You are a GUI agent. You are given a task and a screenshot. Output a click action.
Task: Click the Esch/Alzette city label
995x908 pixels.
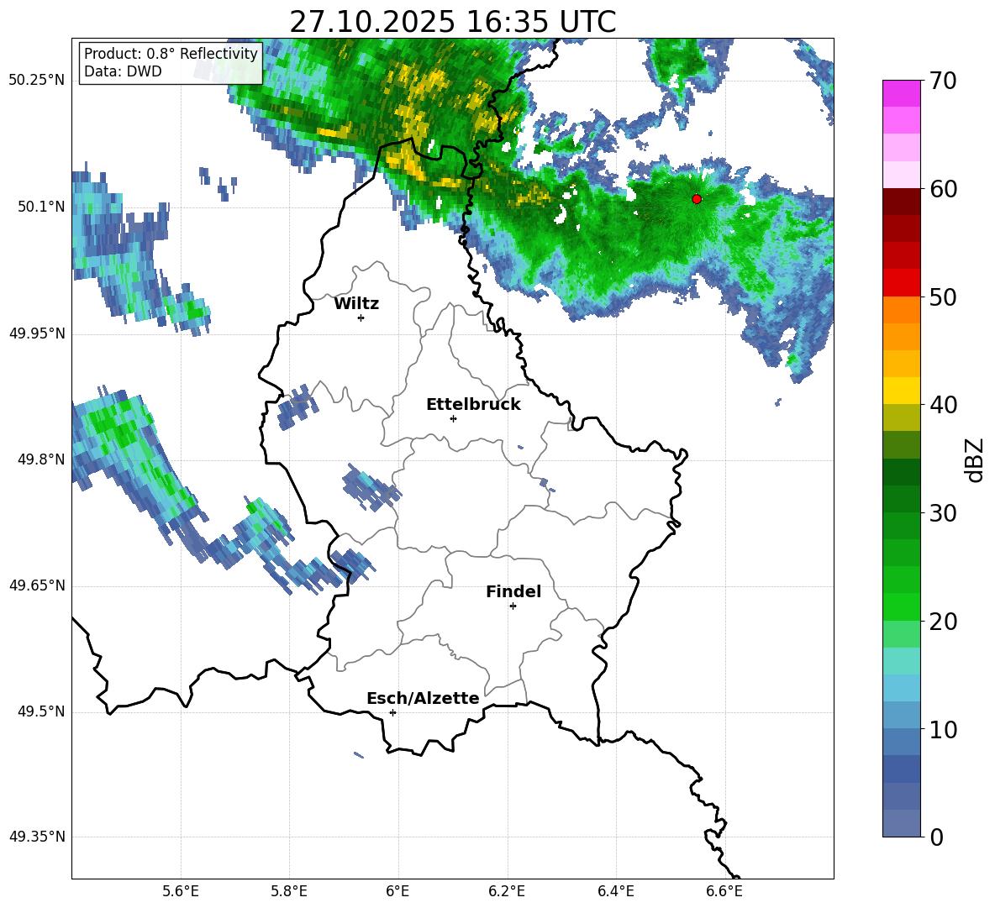coord(423,698)
